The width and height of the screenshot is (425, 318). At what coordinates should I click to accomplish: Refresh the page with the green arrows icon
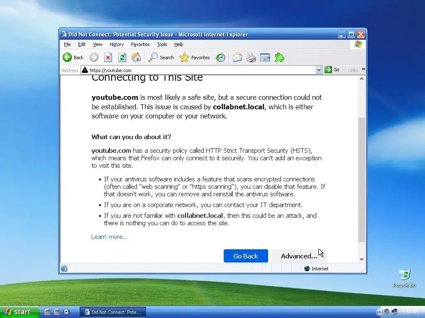122,57
